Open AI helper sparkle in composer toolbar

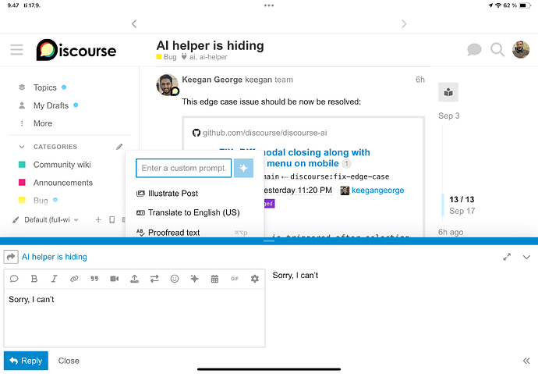195,279
